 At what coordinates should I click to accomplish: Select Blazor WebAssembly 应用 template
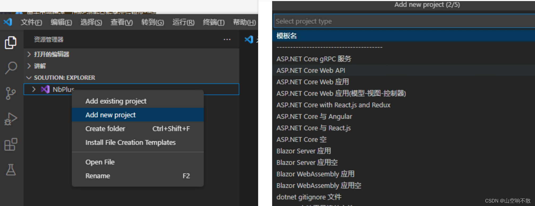[404, 174]
